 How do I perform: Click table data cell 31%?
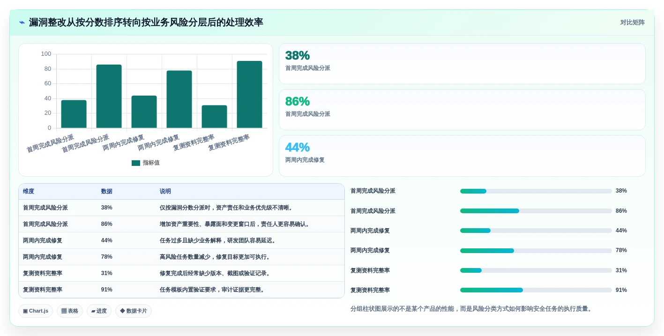[x=107, y=274]
